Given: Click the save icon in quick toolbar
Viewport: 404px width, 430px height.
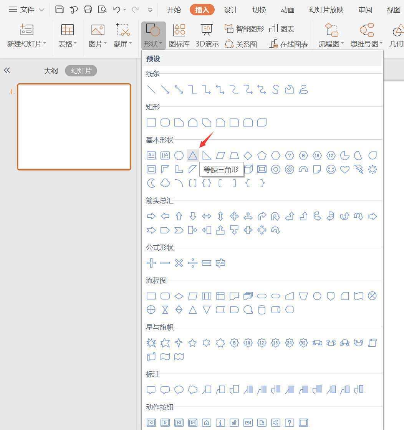Looking at the screenshot, I should (59, 10).
